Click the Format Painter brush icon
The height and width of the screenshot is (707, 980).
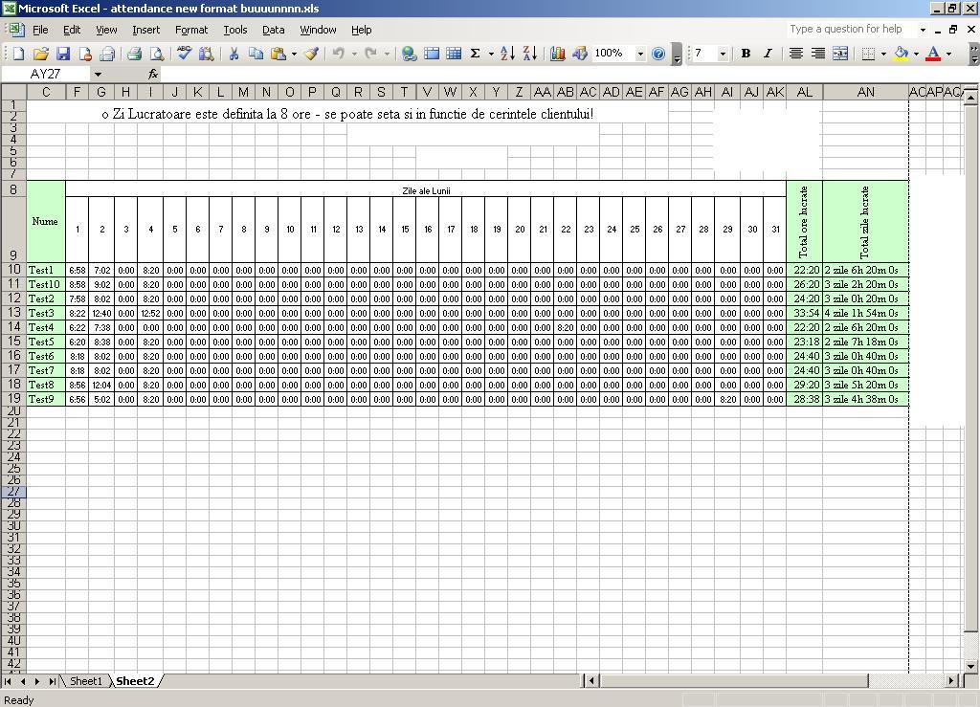pyautogui.click(x=312, y=54)
